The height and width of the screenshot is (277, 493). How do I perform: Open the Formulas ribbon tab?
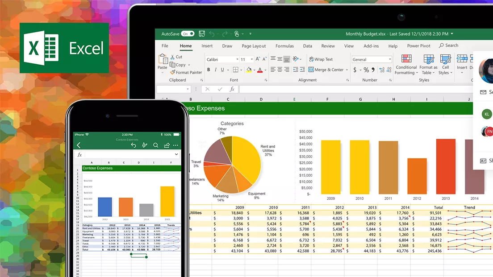(284, 46)
